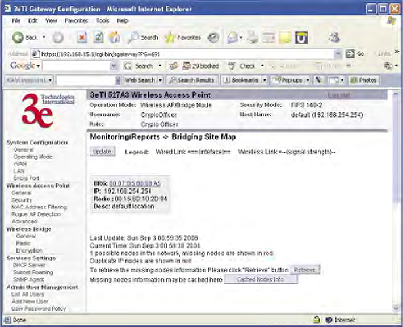403x327 pixels.
Task: Click the Refresh page icon
Action: [x=98, y=37]
